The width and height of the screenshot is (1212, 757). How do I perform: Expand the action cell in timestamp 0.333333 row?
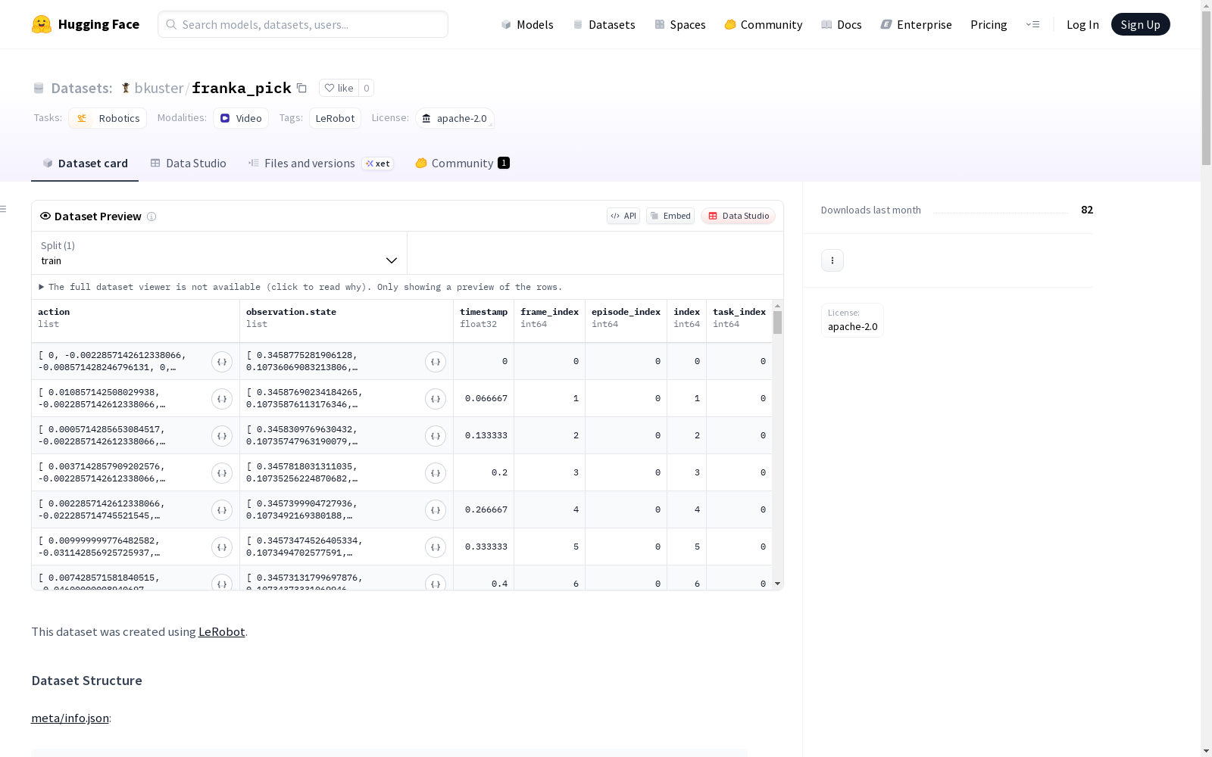click(x=222, y=547)
